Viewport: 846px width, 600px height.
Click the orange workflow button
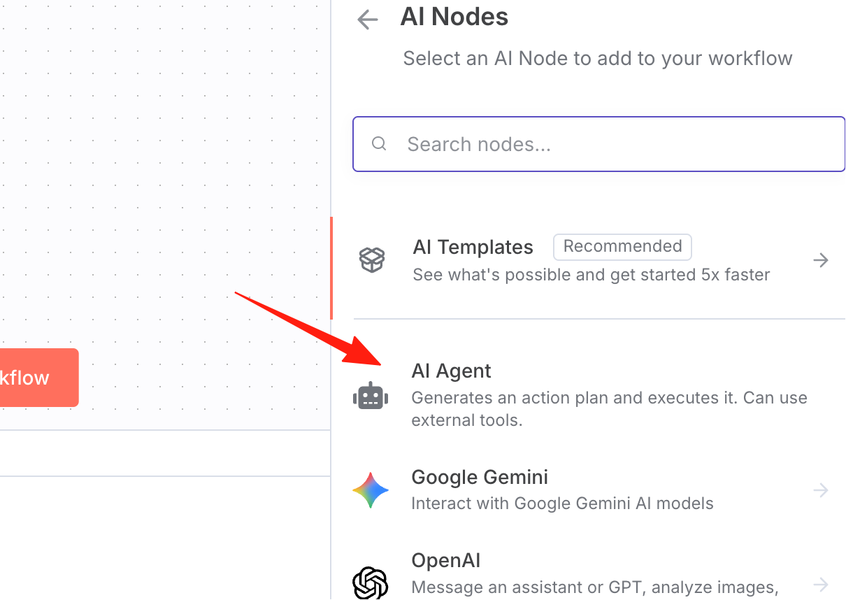(39, 378)
